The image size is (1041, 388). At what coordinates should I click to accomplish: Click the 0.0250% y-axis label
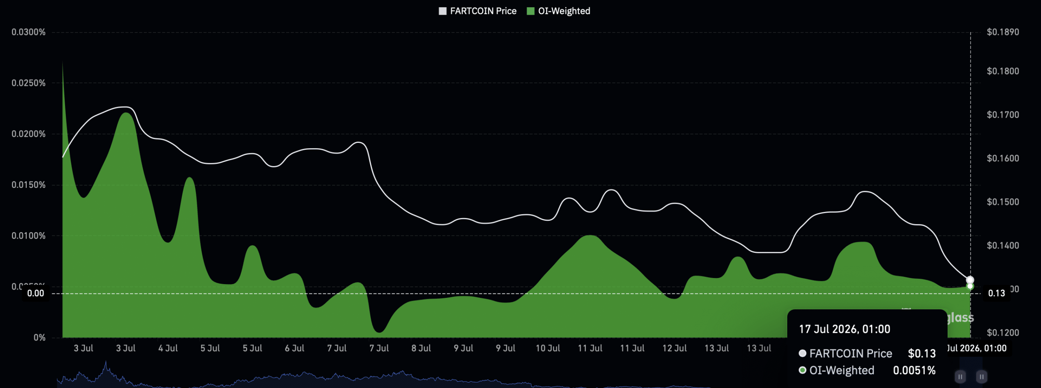28,83
